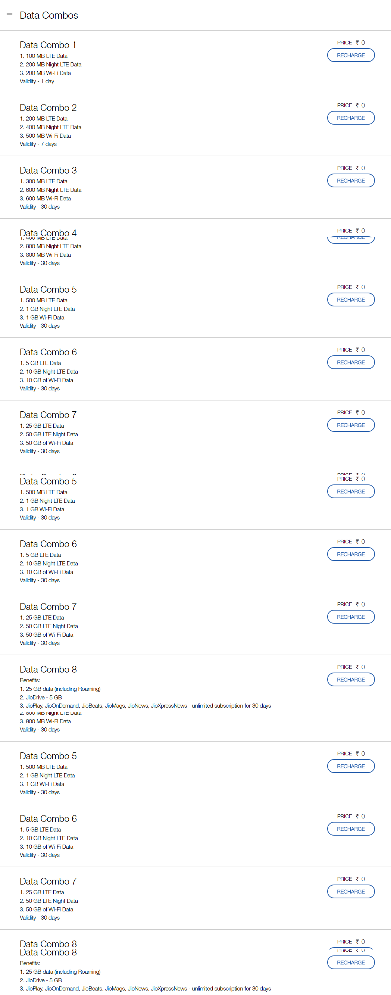Collapse the Data Combos section
The height and width of the screenshot is (995, 391).
[x=10, y=15]
